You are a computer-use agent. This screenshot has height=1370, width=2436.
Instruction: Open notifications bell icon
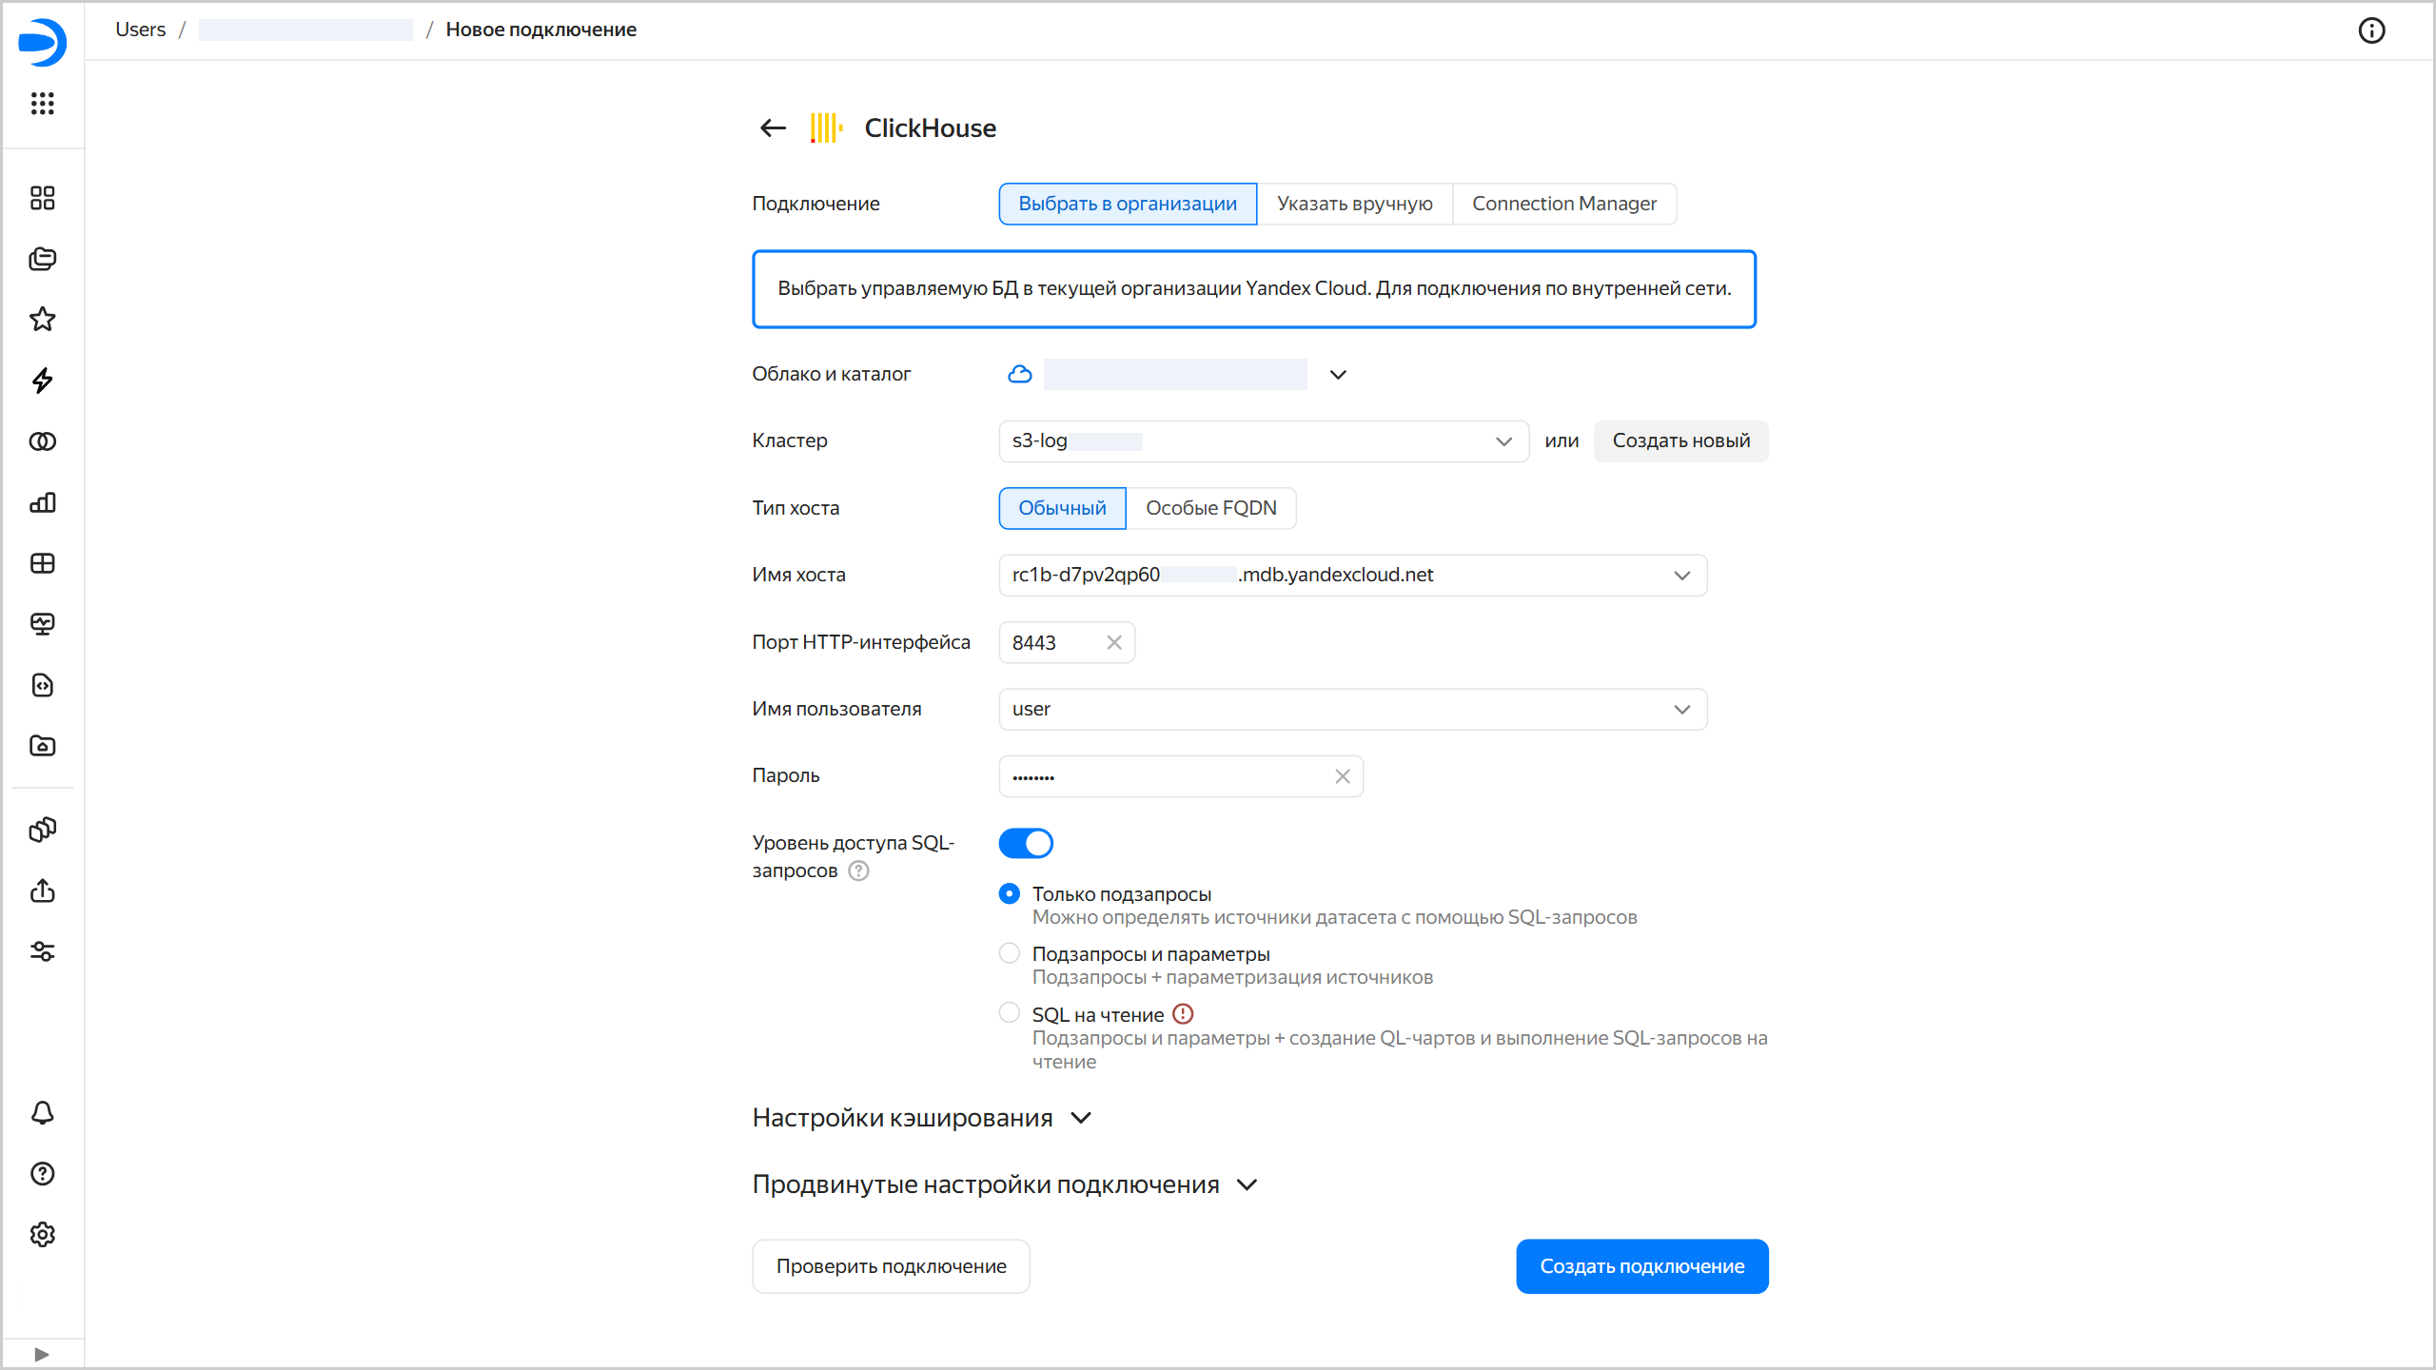[43, 1113]
